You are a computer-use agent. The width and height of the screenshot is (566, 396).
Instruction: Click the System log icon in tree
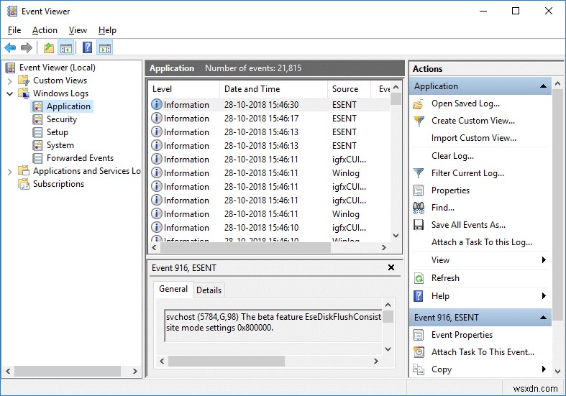pyautogui.click(x=37, y=145)
